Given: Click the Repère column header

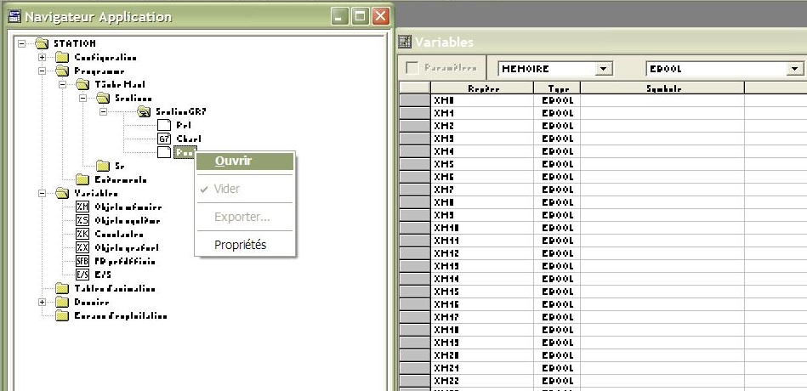Looking at the screenshot, I should pyautogui.click(x=482, y=88).
